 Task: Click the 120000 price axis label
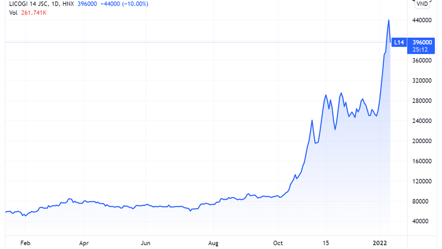click(422, 181)
